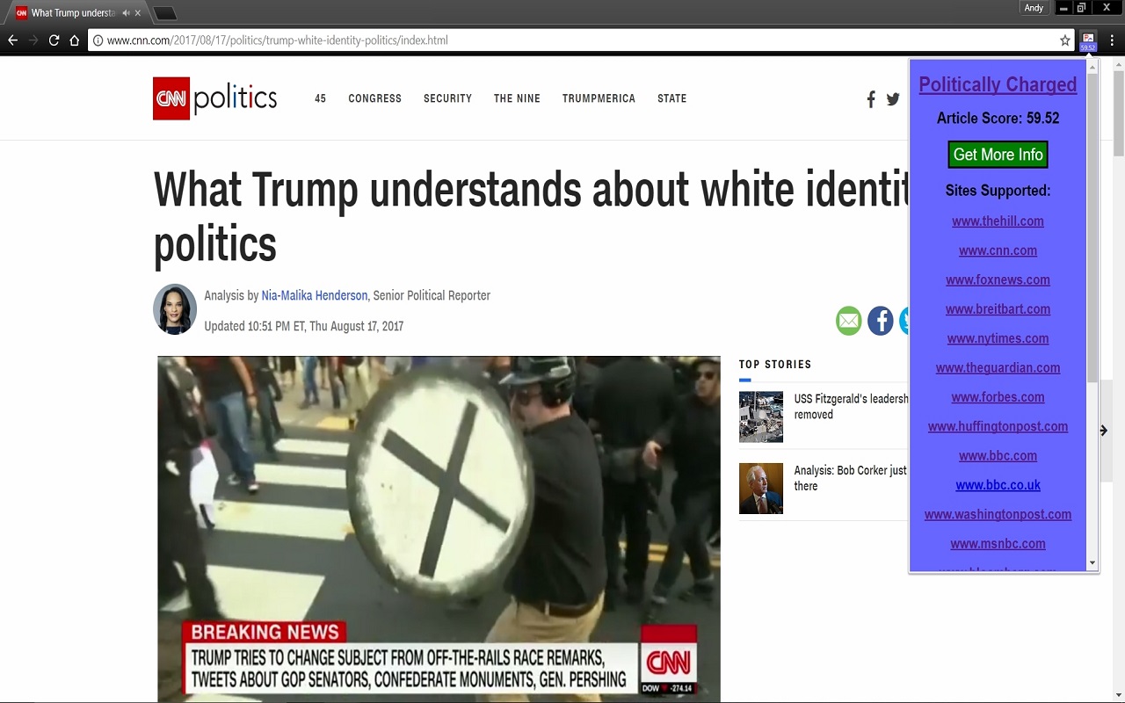Click the Get More Info button
The height and width of the screenshot is (703, 1125).
[x=998, y=154]
